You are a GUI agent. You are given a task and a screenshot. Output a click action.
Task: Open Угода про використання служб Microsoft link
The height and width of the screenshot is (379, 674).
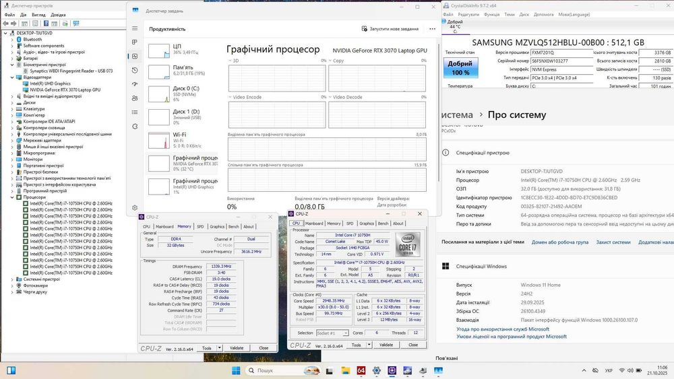click(503, 329)
